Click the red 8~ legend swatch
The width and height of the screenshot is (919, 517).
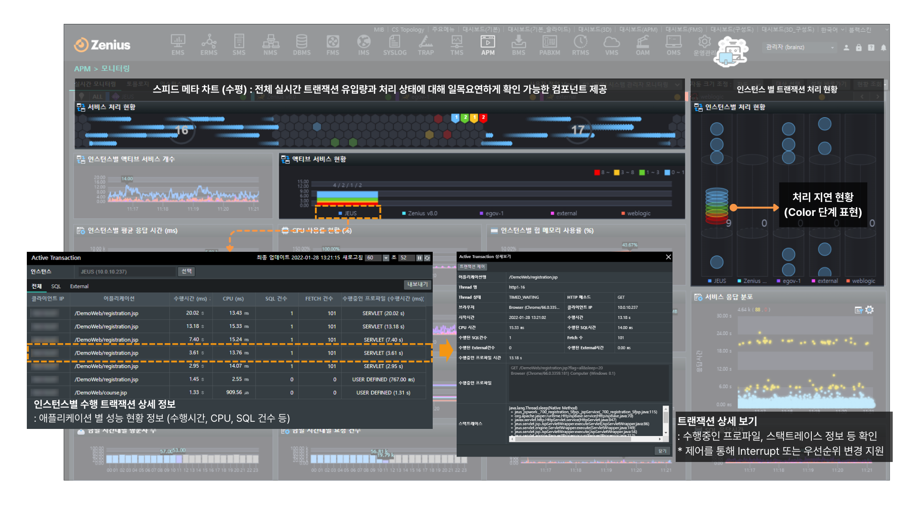(597, 172)
